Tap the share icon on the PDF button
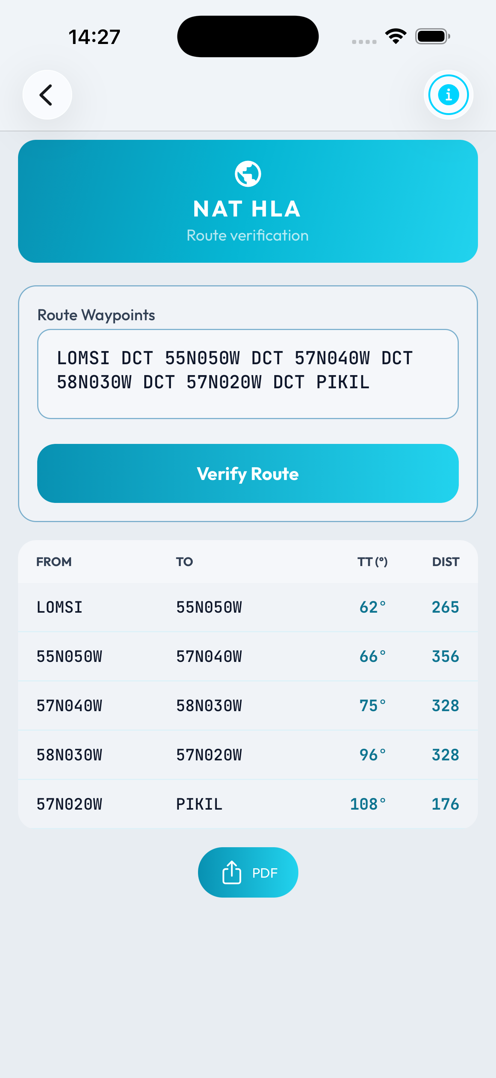The image size is (496, 1078). (x=232, y=872)
